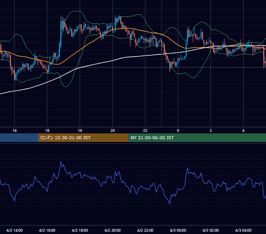Screen dimensions: 266x234
Task: Click the 4 hour label on price axis
Action: pos(243,131)
